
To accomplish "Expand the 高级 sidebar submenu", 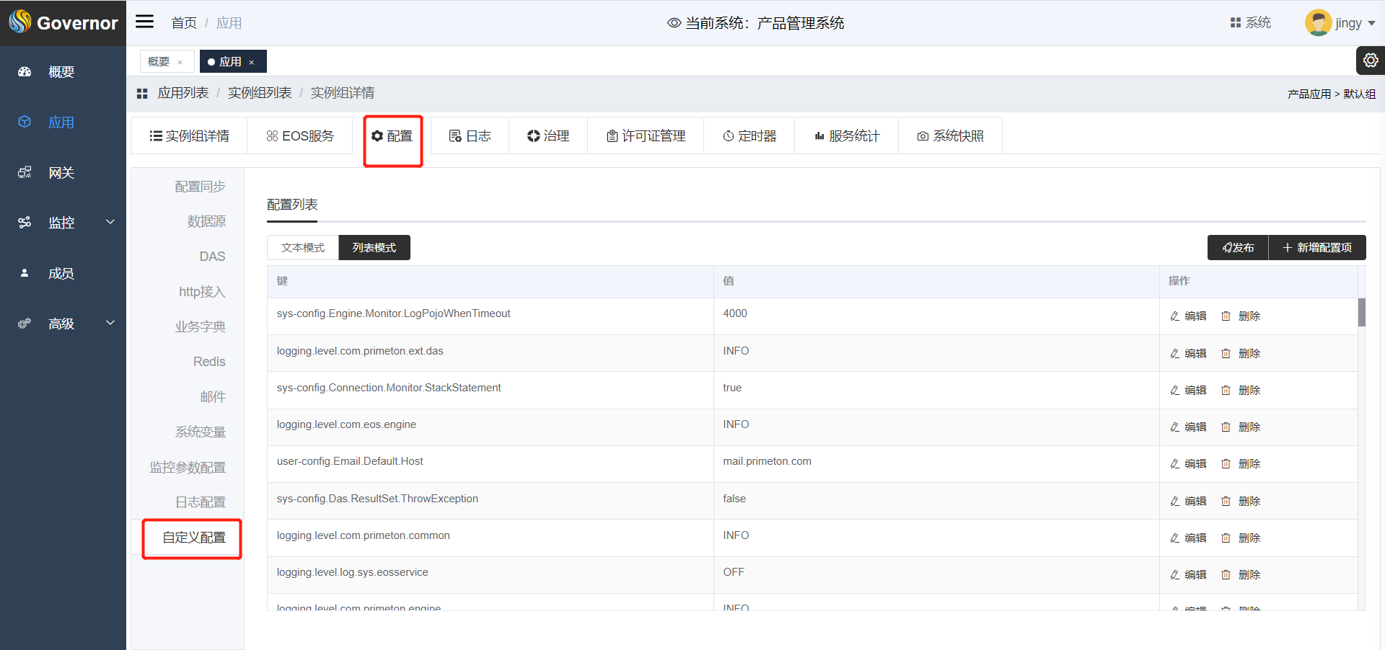I will pos(110,323).
